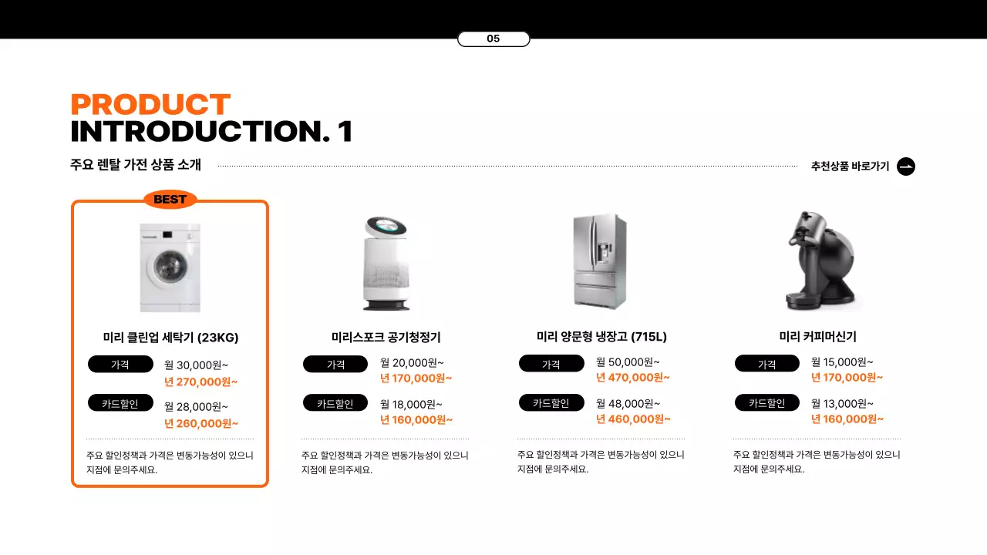Click the 미리 클린업 세탁기 (23KG) title
The image size is (987, 555).
170,338
